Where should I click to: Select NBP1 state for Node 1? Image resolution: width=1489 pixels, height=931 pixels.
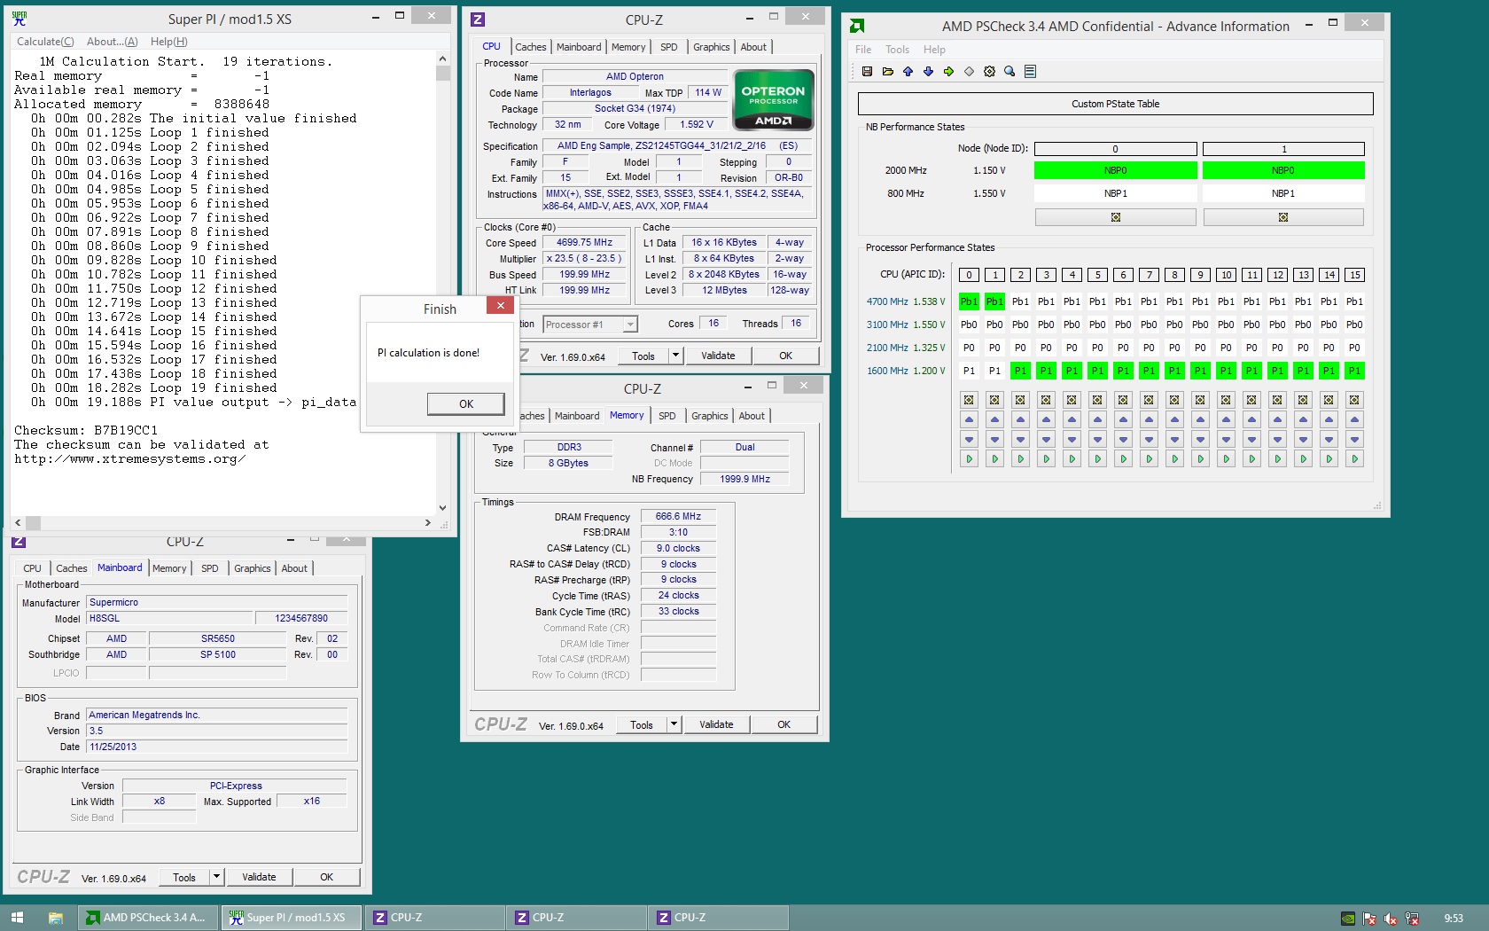1283,193
